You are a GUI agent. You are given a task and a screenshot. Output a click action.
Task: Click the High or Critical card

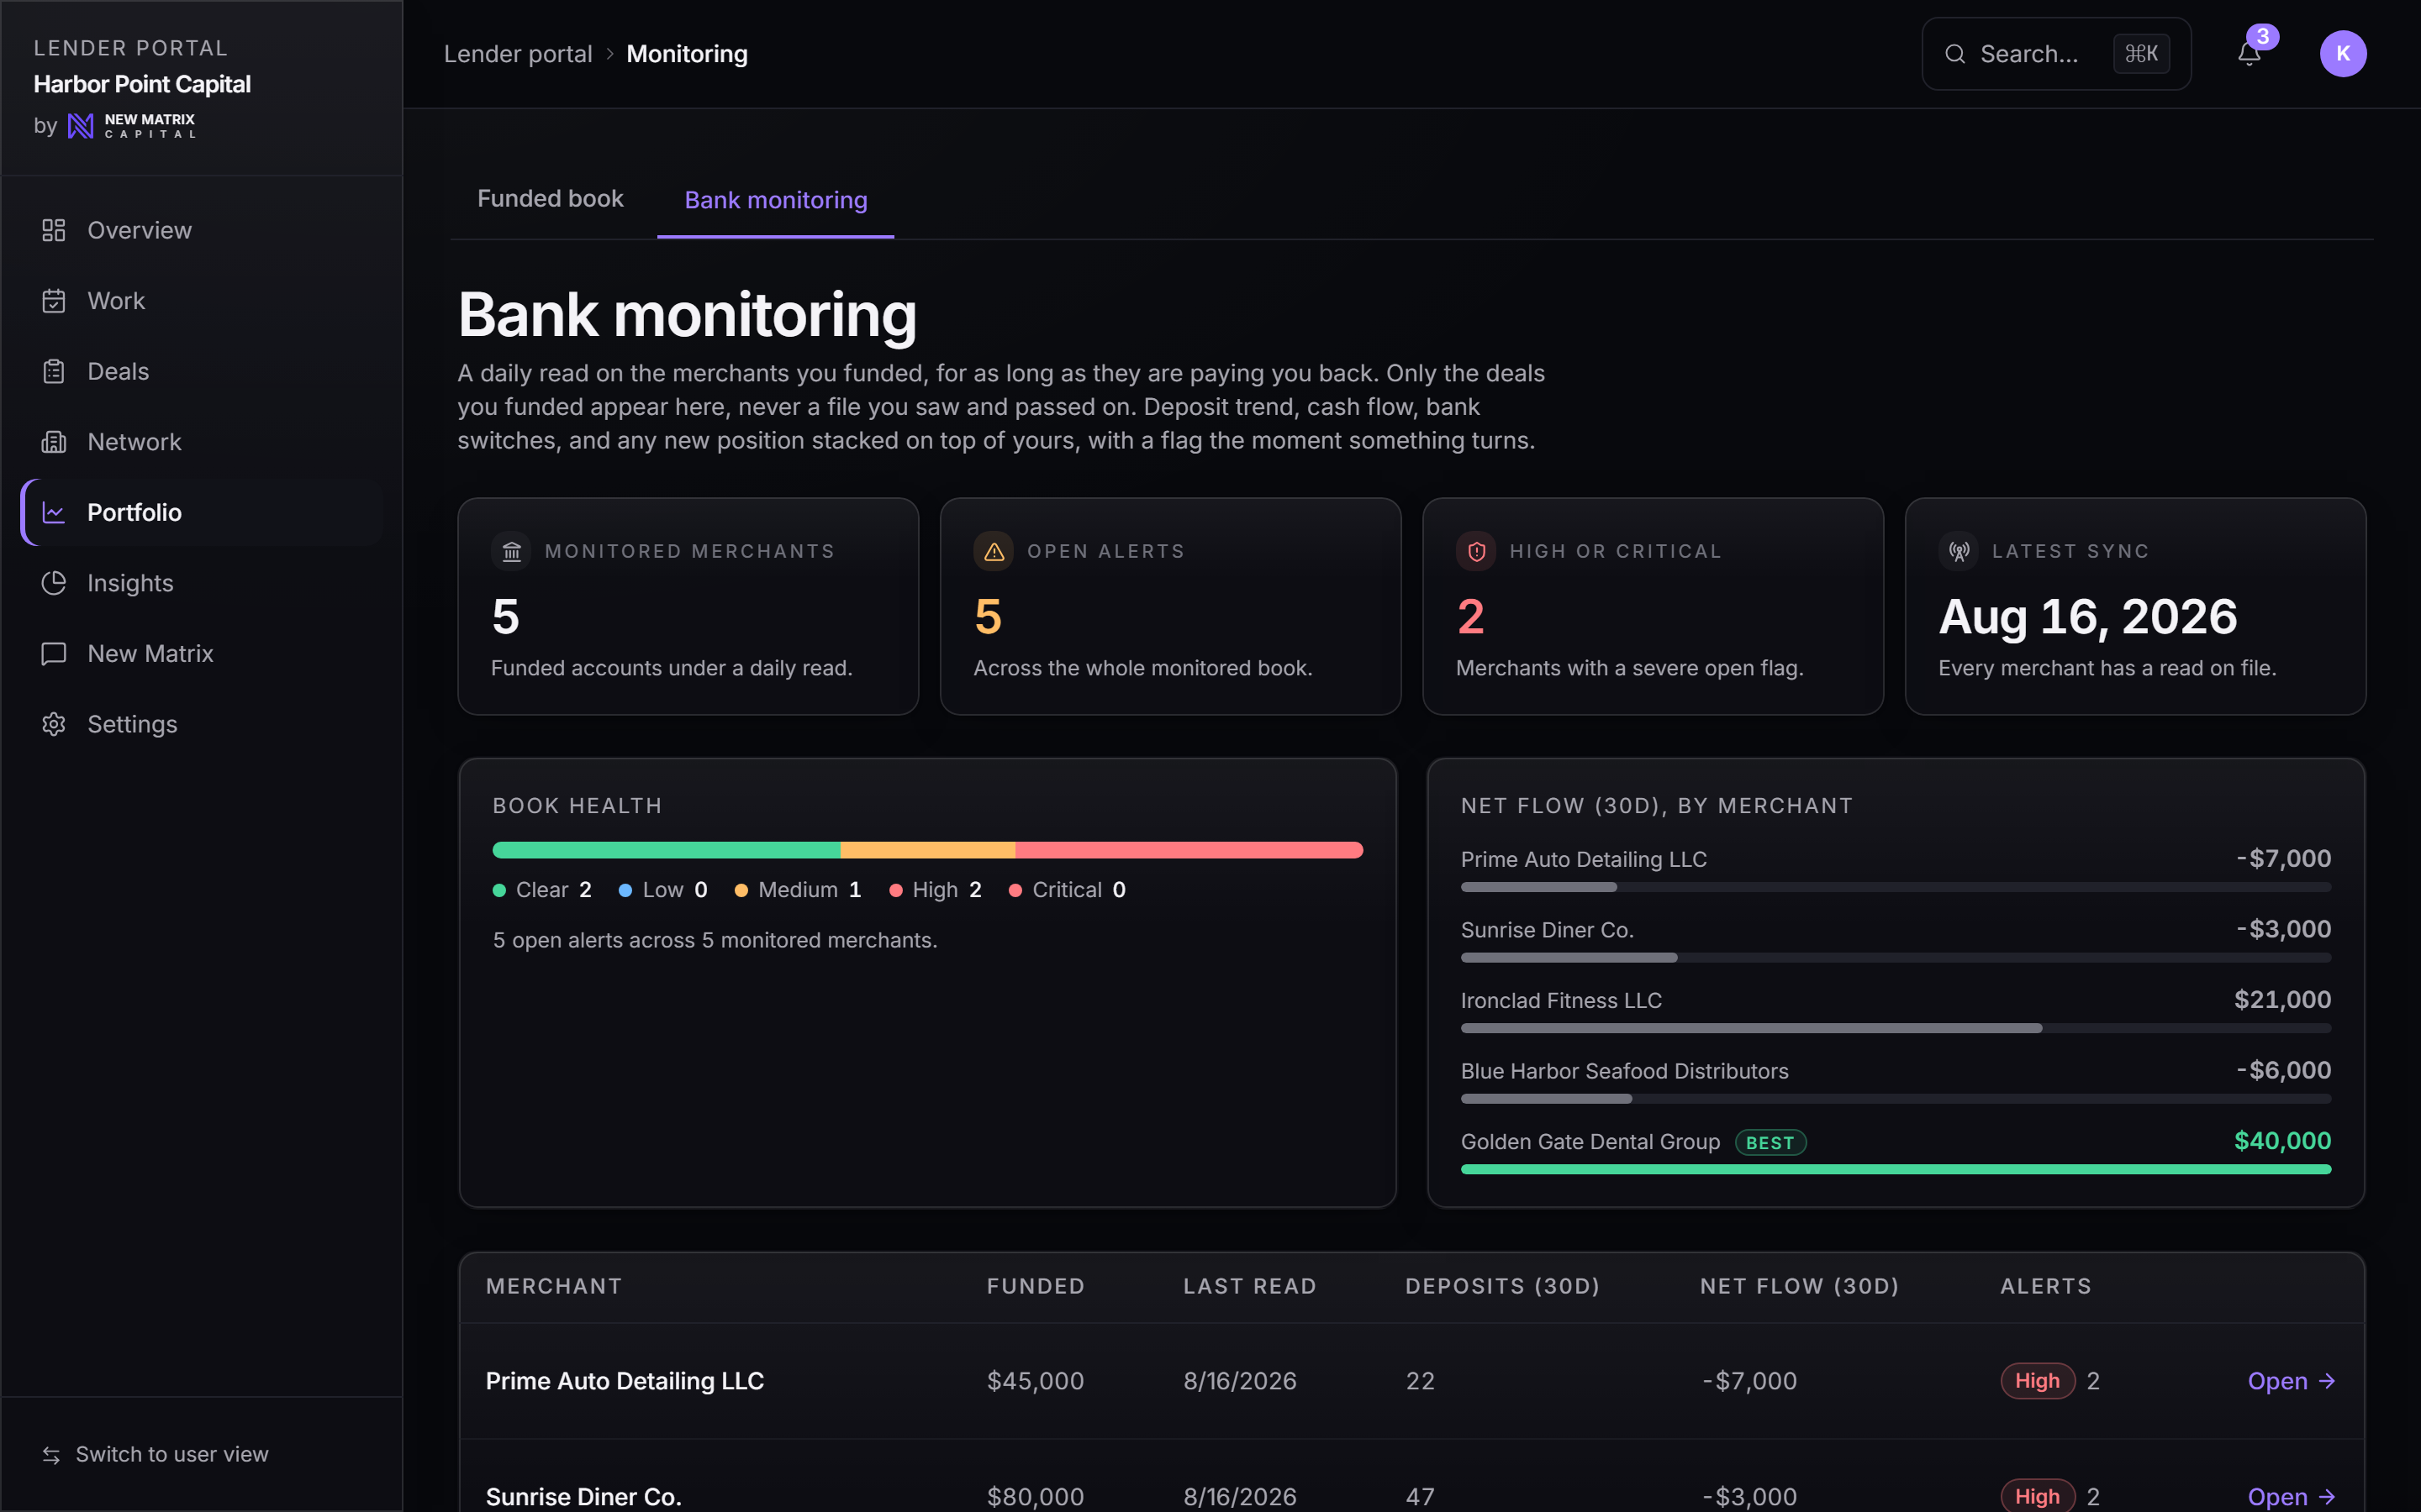pyautogui.click(x=1653, y=606)
